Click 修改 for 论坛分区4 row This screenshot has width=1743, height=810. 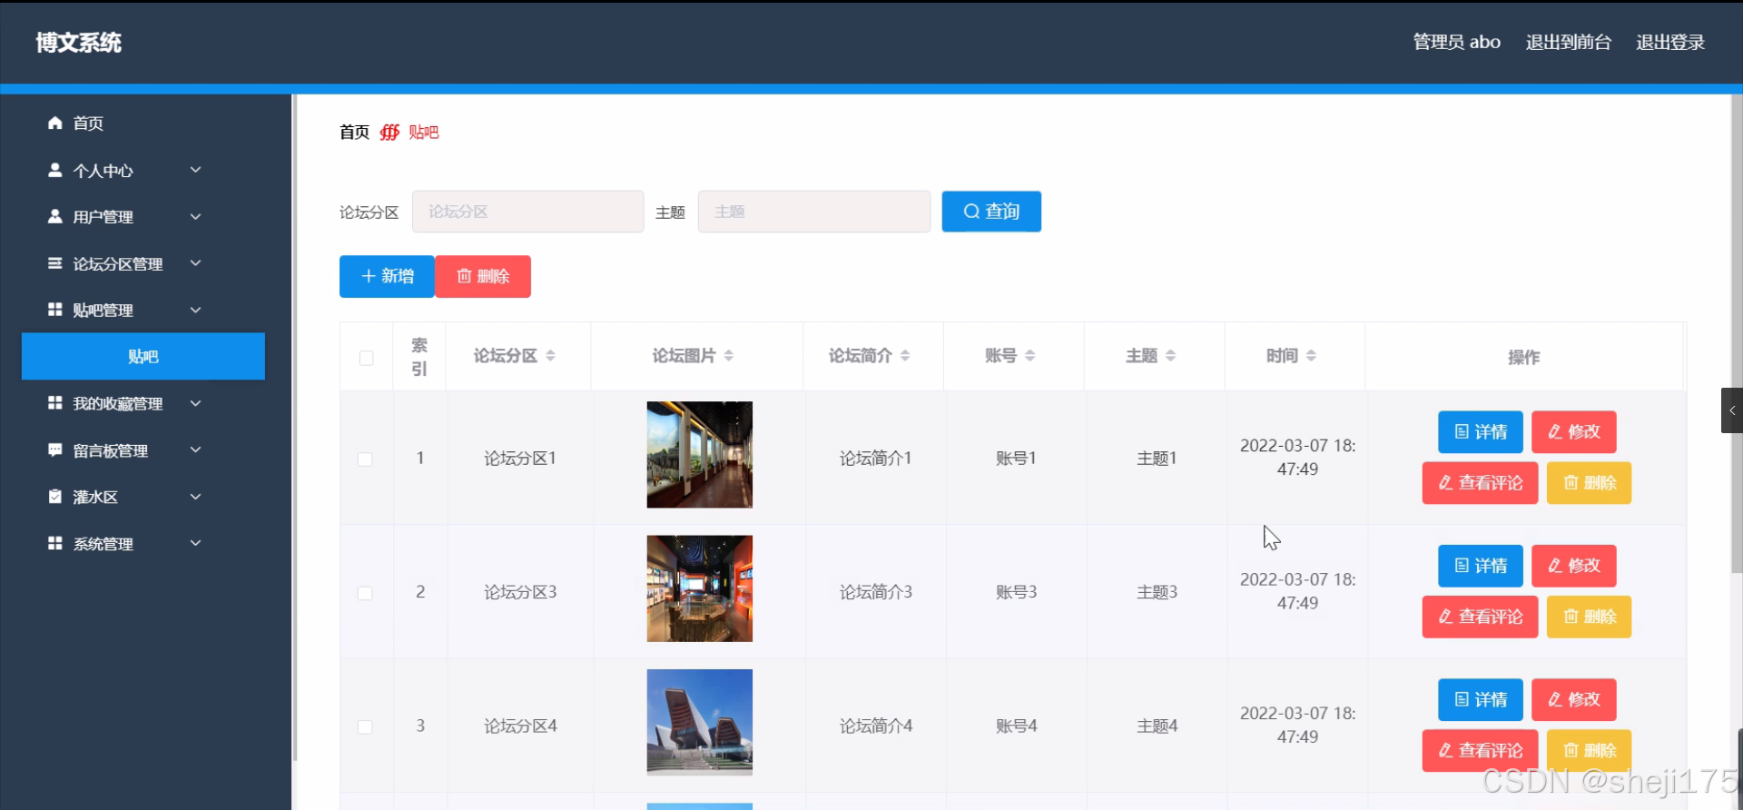tap(1574, 700)
